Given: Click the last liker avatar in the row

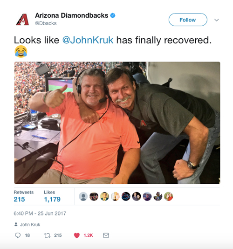Looking at the screenshot, I should coord(168,196).
